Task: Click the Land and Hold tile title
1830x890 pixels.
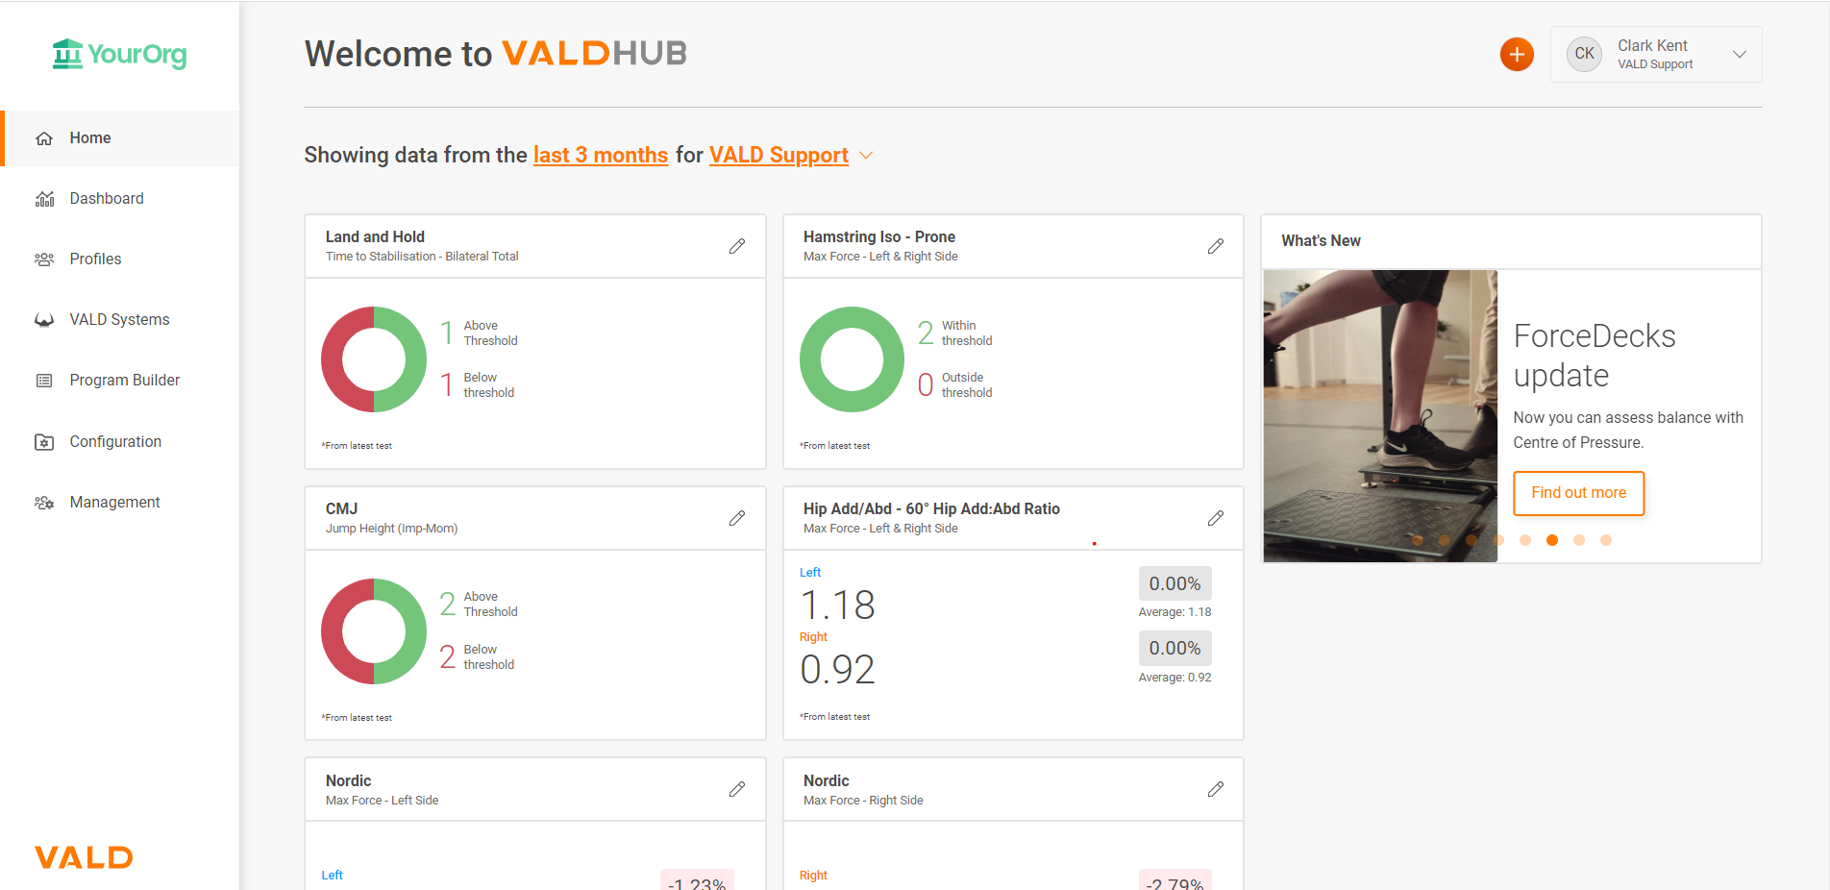Action: 375,236
